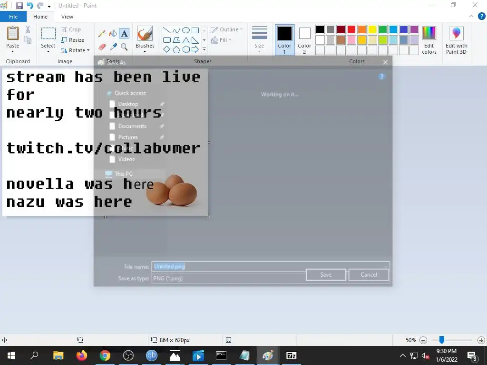The image size is (487, 365).
Task: Expand the Paste dropdown arrow
Action: coord(12,51)
